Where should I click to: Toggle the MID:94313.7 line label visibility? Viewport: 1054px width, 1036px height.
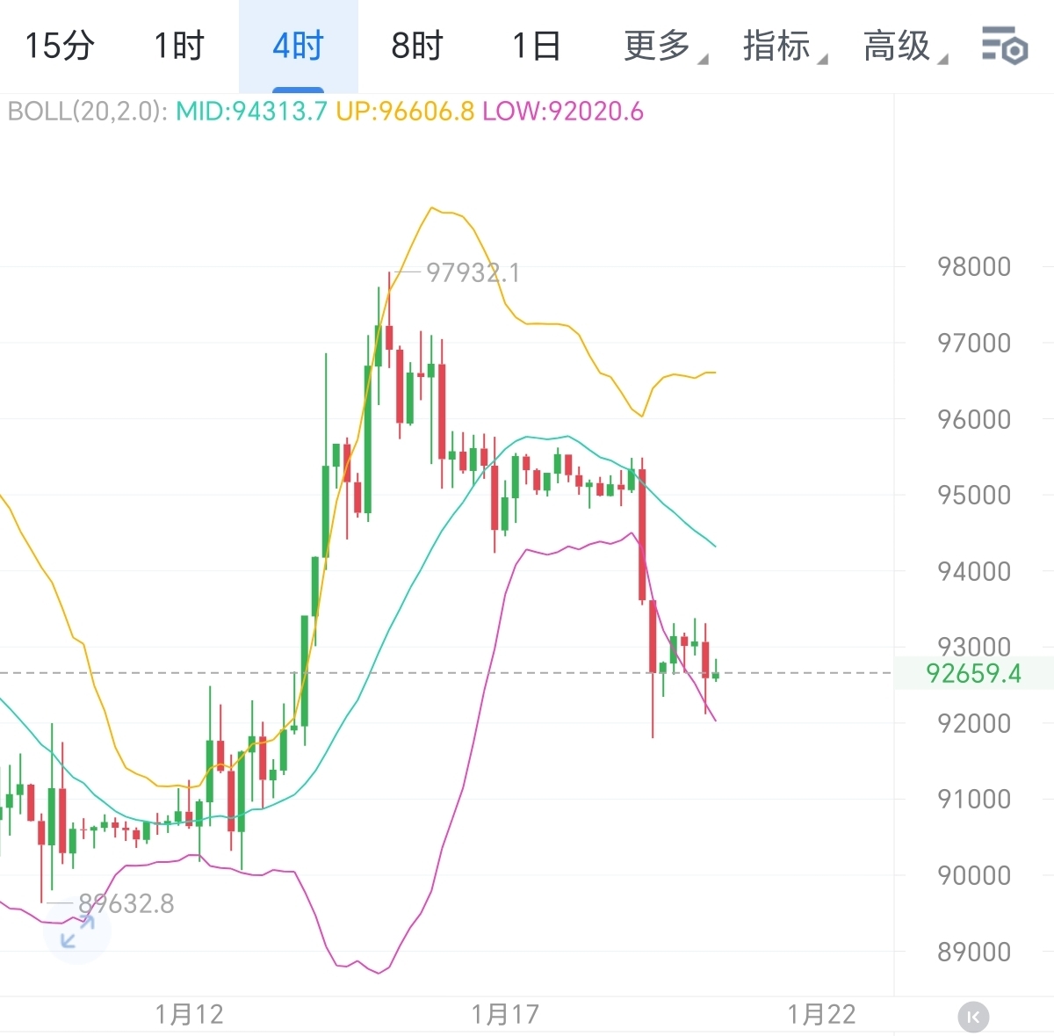pos(252,112)
